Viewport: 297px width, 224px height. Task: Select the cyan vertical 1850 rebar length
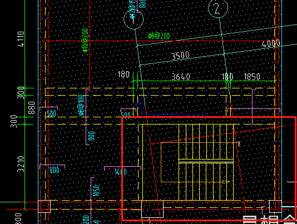coord(96,191)
